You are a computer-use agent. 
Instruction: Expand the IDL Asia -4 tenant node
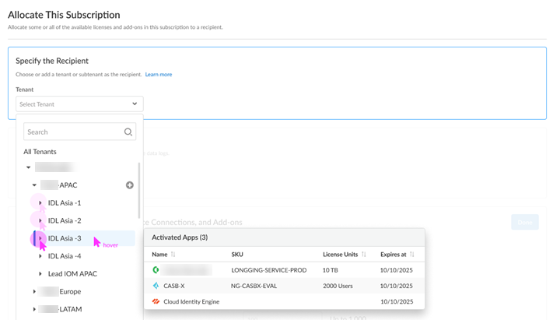[x=40, y=256]
